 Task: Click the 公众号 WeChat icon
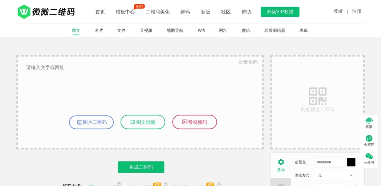[x=369, y=158]
